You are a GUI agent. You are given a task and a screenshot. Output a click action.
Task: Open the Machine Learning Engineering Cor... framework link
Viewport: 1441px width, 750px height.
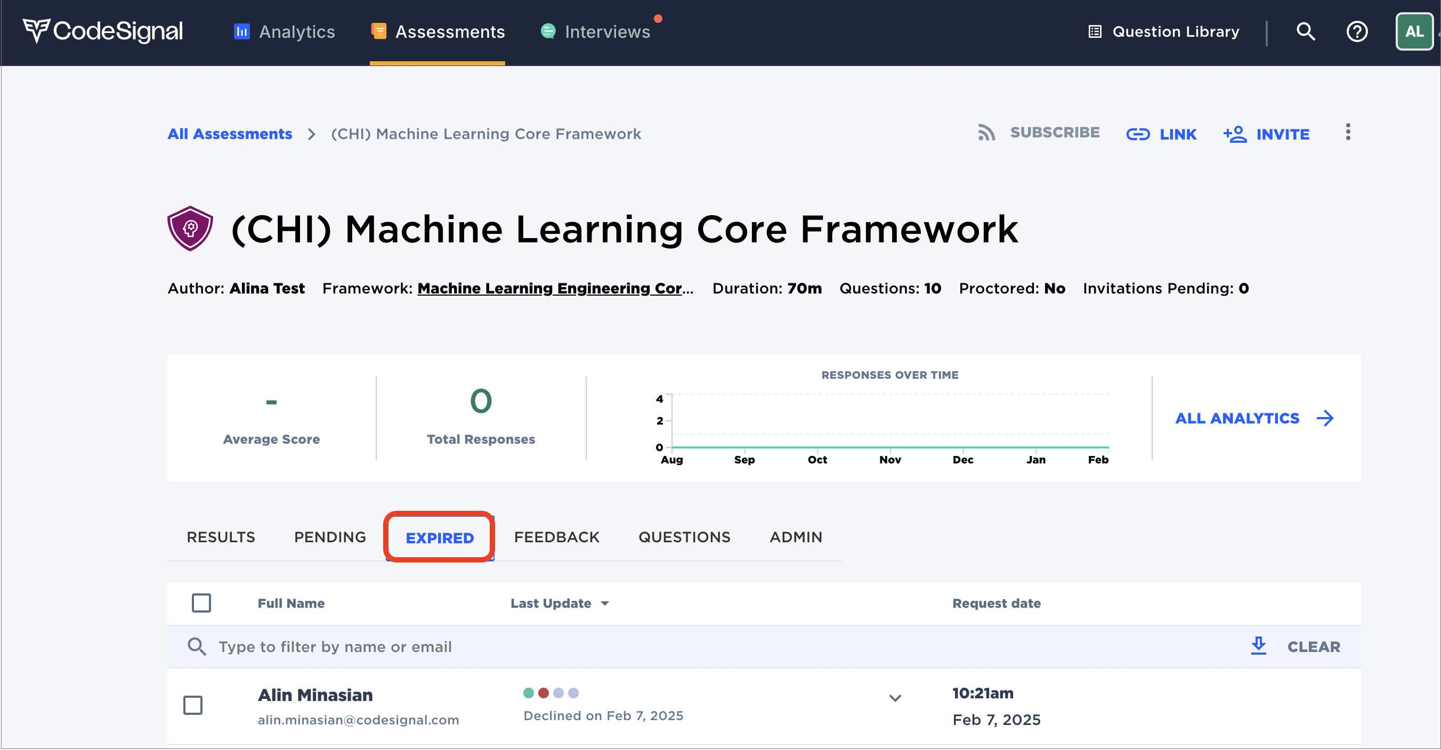click(x=555, y=288)
